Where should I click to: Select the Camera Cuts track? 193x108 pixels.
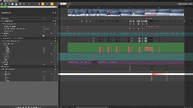tap(29, 13)
